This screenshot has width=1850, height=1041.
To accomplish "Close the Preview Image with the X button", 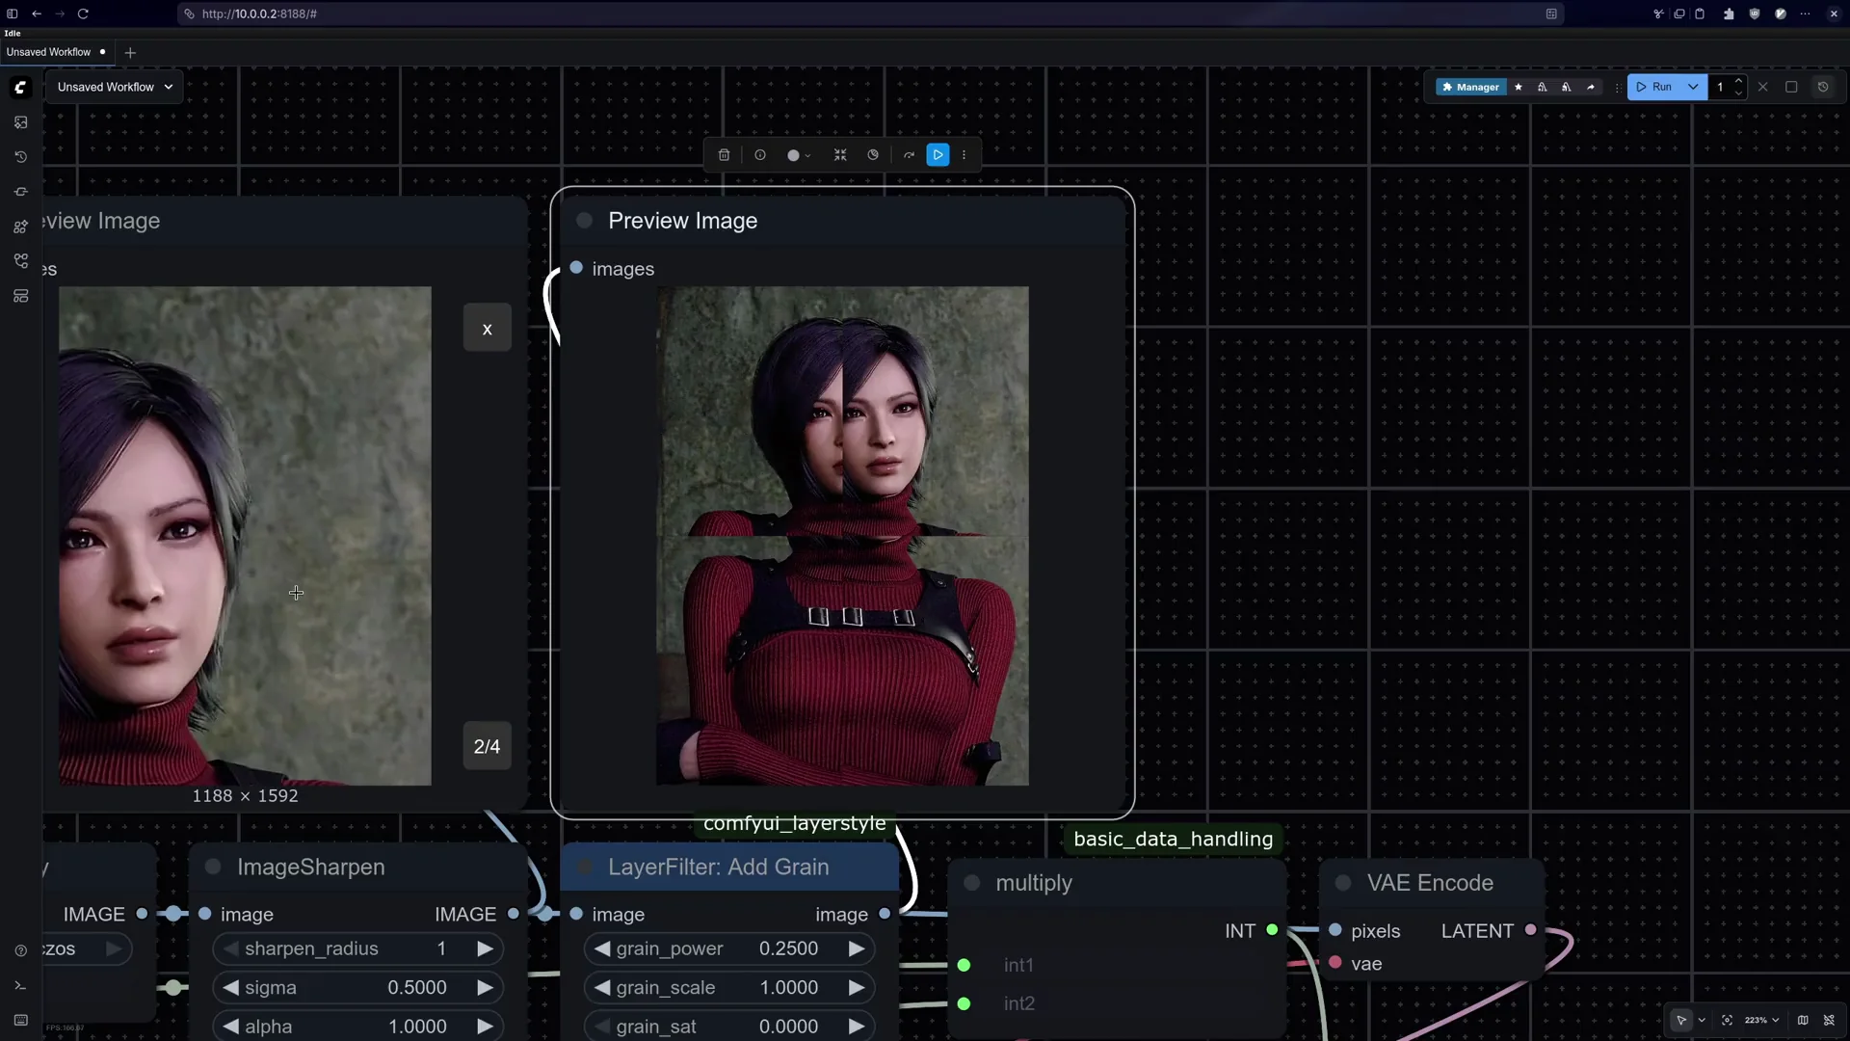I will pyautogui.click(x=488, y=328).
